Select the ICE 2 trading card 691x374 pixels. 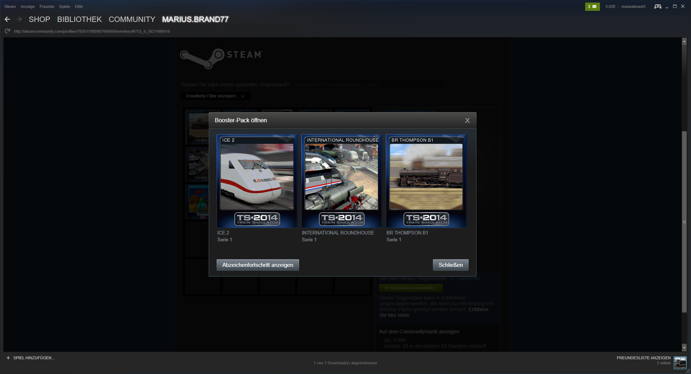257,181
